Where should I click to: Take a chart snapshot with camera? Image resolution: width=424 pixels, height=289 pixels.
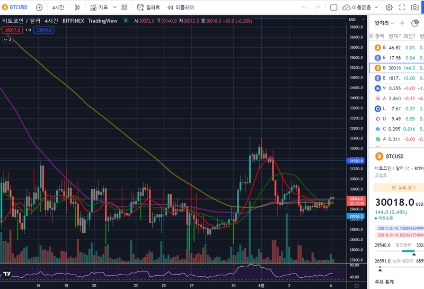pos(414,7)
